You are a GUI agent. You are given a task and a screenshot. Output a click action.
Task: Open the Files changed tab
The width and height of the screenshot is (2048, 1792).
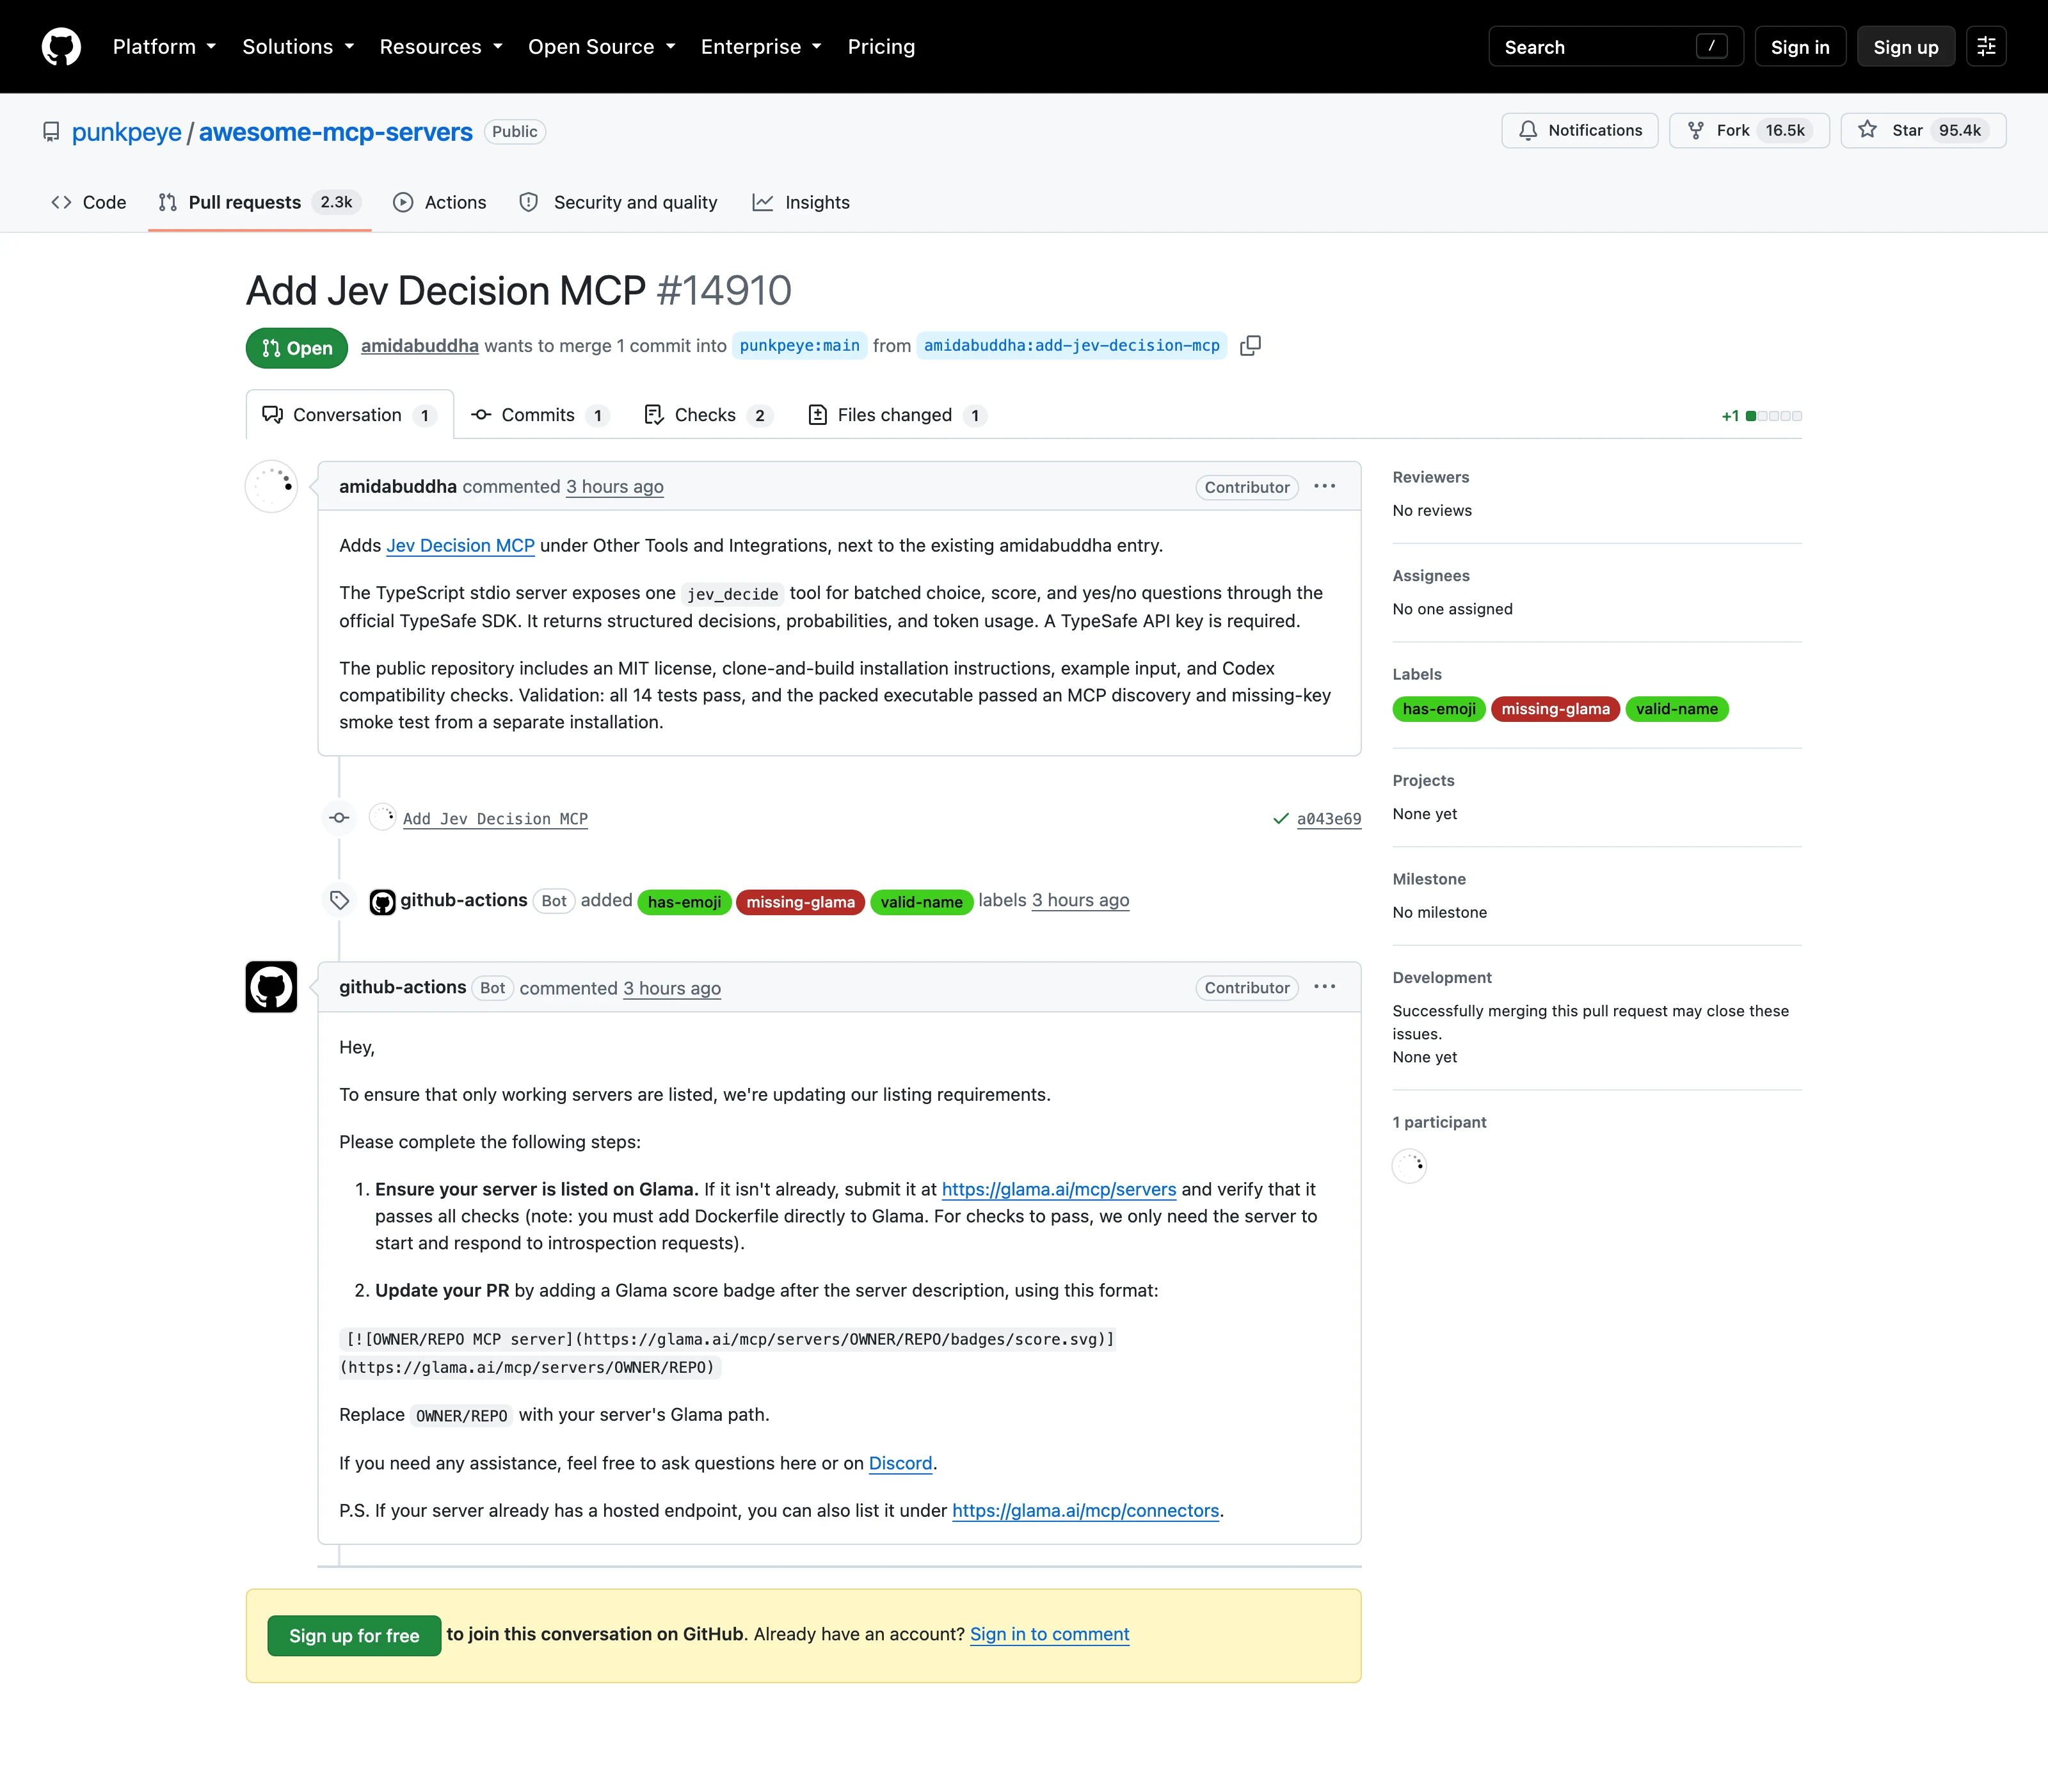[x=897, y=415]
